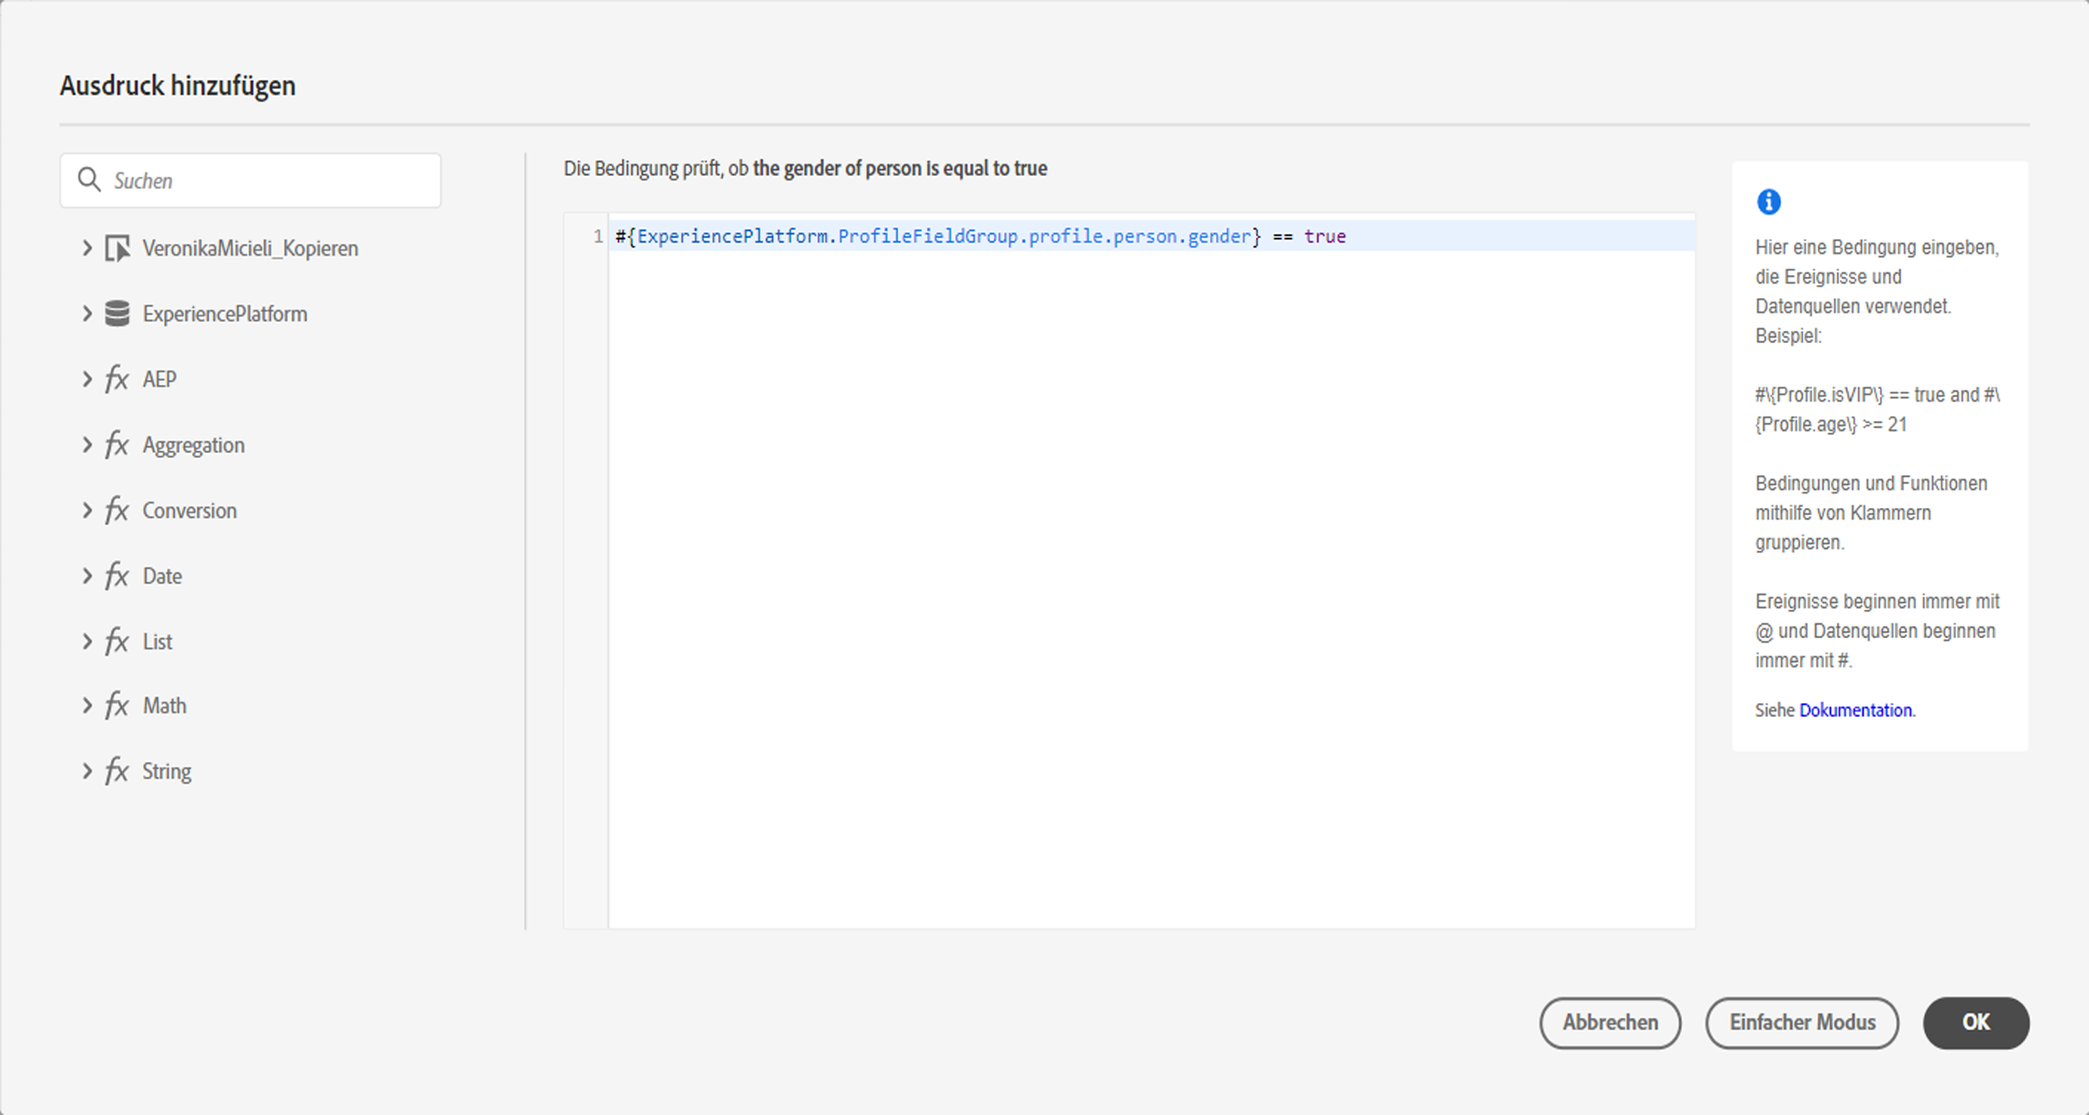Screen dimensions: 2089x1115
Task: Click the ExperiencePlatform database icon
Action: tap(117, 314)
